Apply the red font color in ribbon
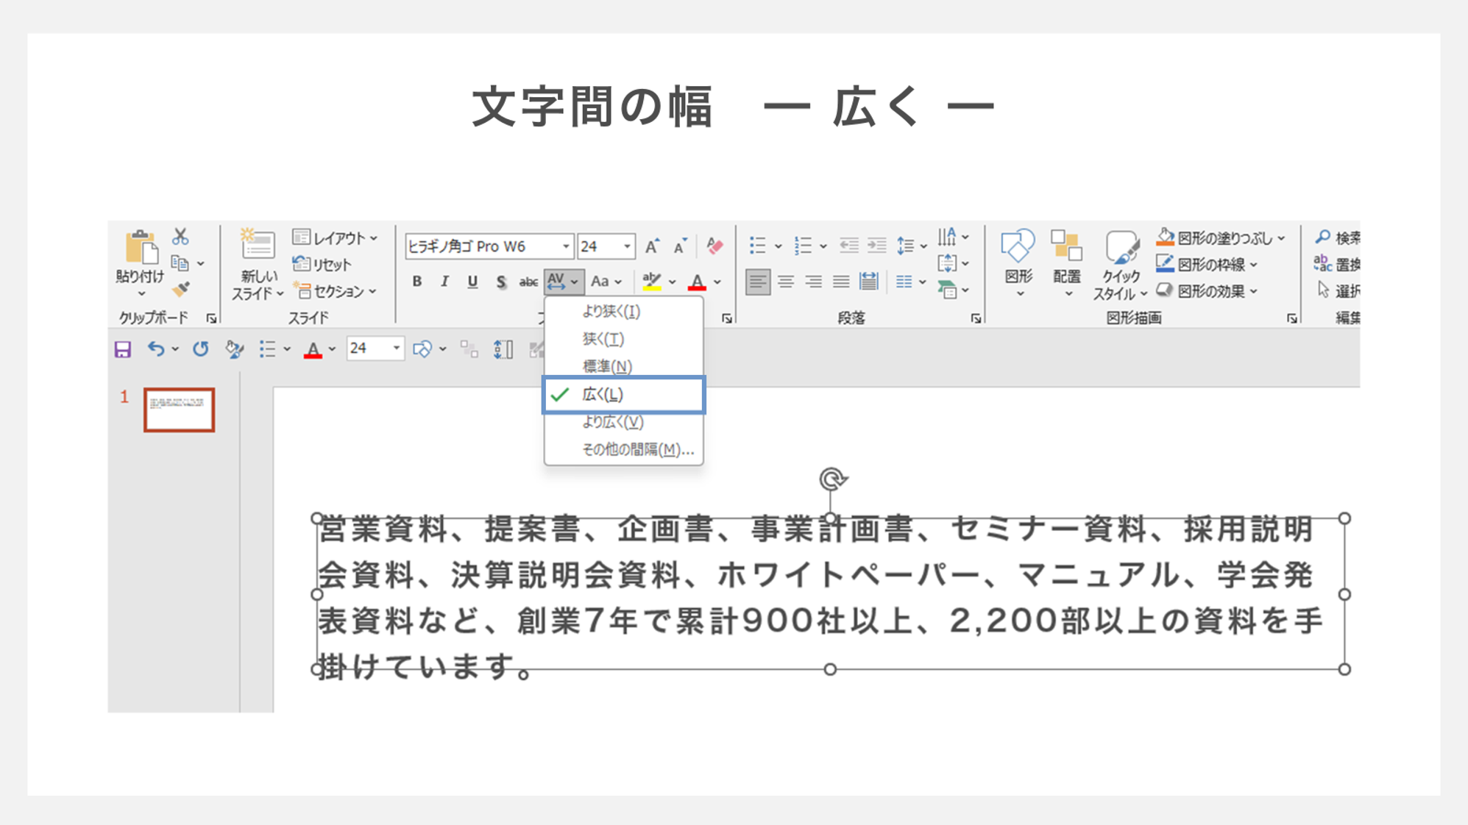 (x=697, y=282)
